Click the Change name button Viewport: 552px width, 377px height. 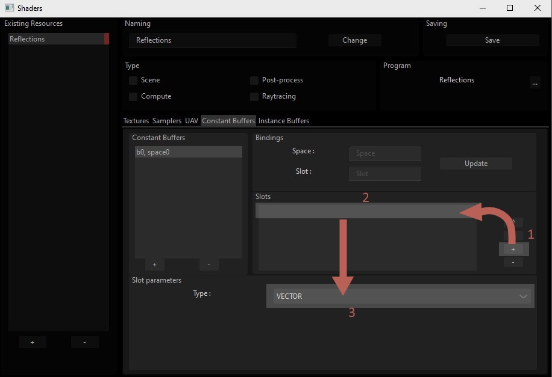coord(354,40)
